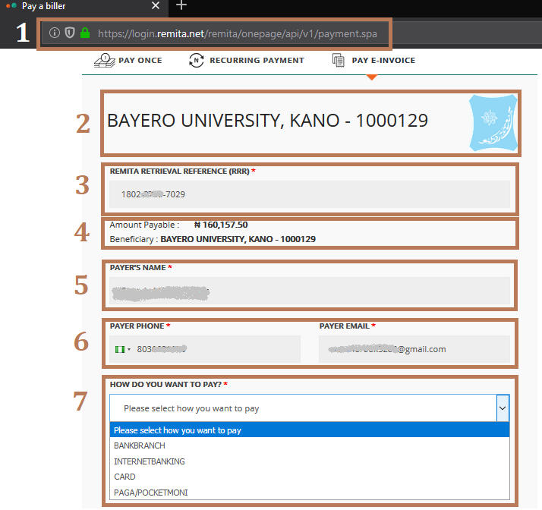This screenshot has width=542, height=510.
Task: Close the Pay a biller browser tab
Action: pos(156,6)
